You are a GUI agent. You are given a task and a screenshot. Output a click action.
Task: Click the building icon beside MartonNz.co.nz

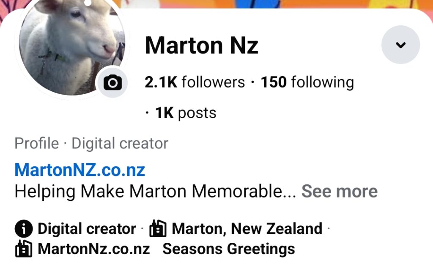point(24,249)
